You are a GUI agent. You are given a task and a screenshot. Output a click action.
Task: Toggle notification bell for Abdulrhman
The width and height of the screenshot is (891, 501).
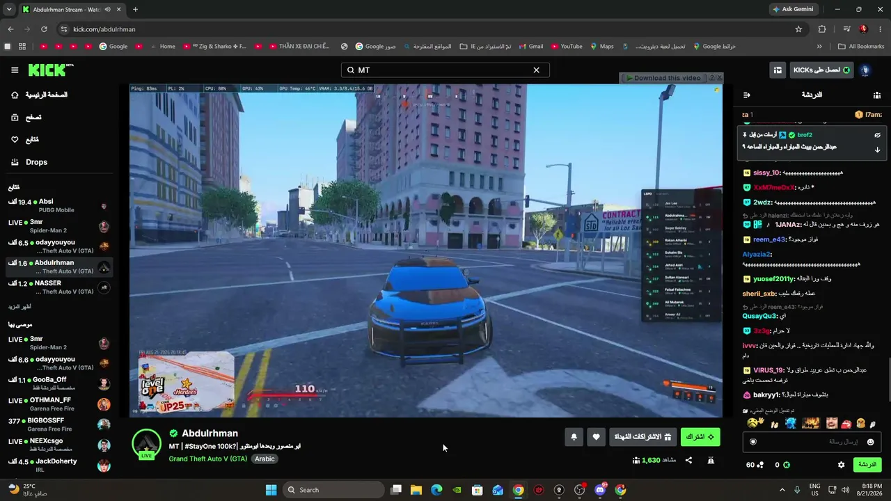pos(574,437)
